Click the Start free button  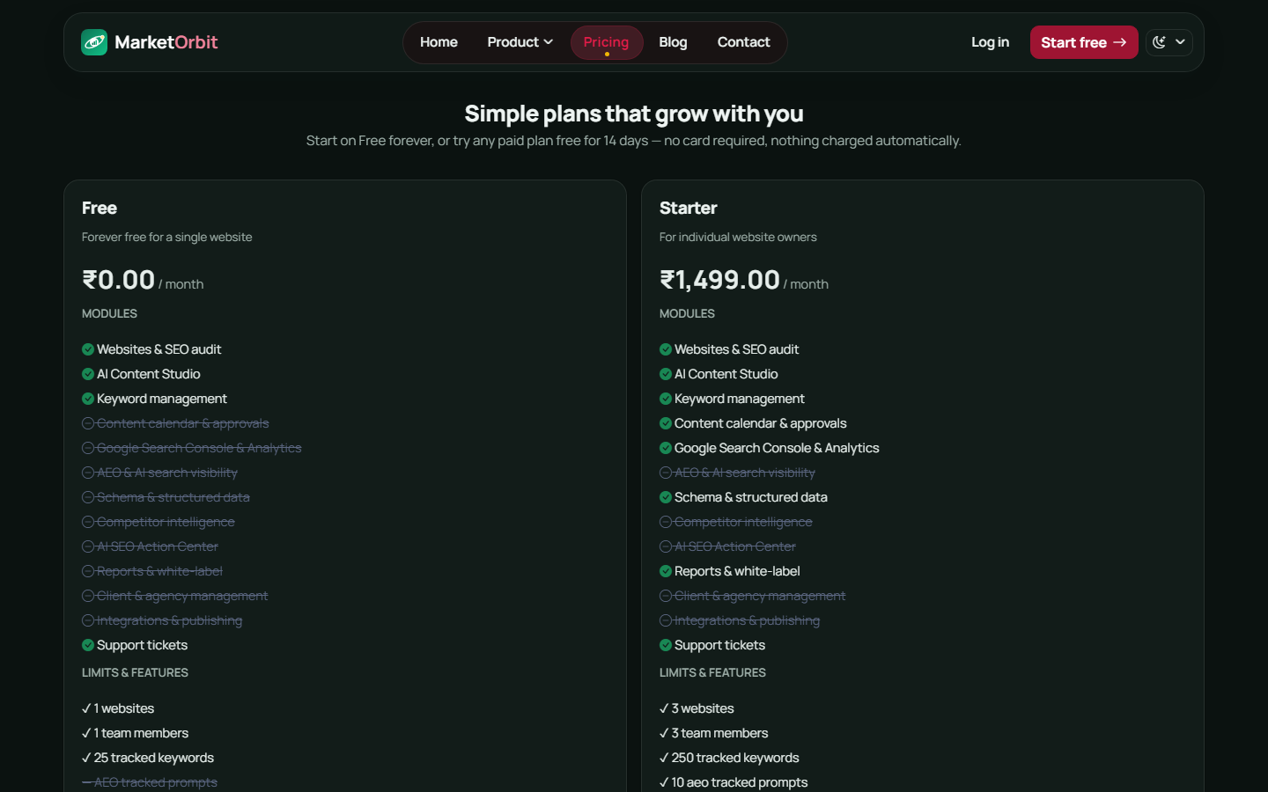(x=1084, y=42)
